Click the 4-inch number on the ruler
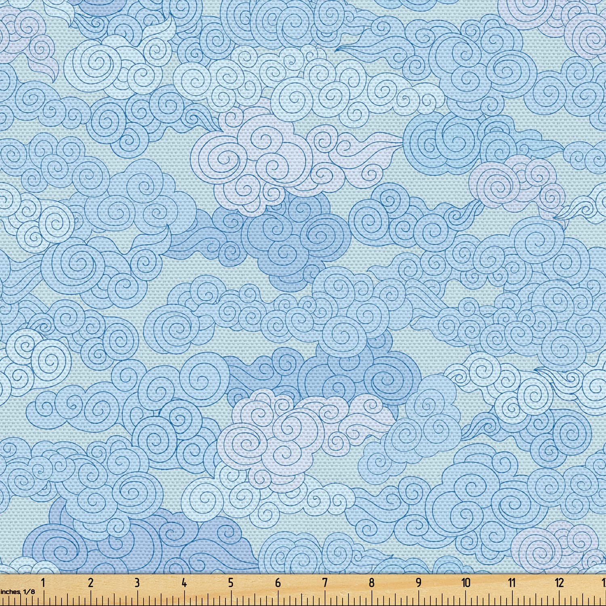 pyautogui.click(x=184, y=582)
